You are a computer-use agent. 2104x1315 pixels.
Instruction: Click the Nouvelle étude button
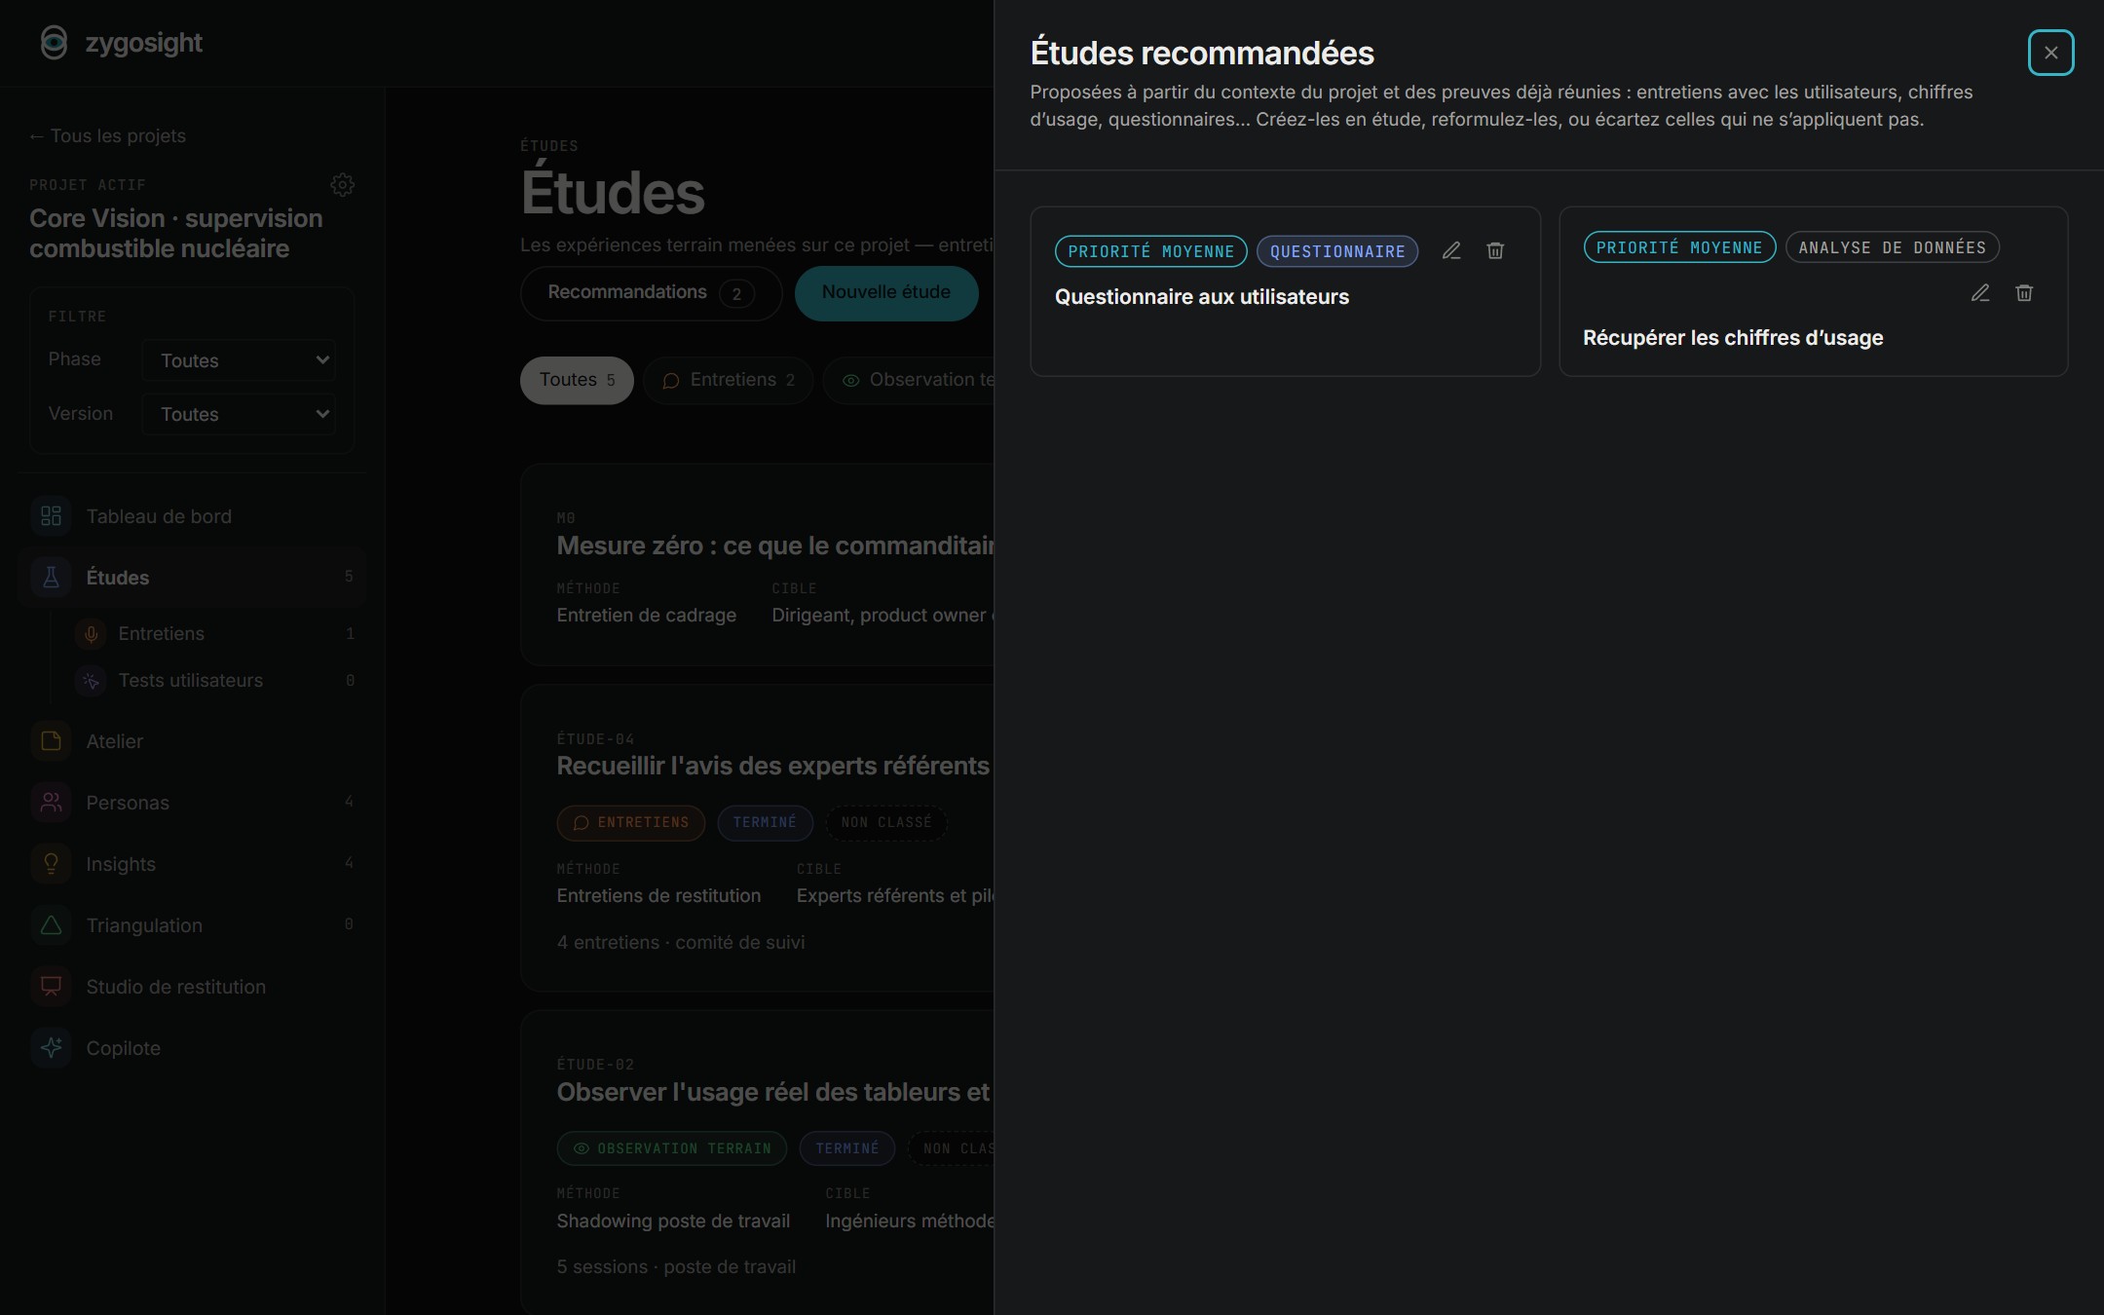coord(886,293)
